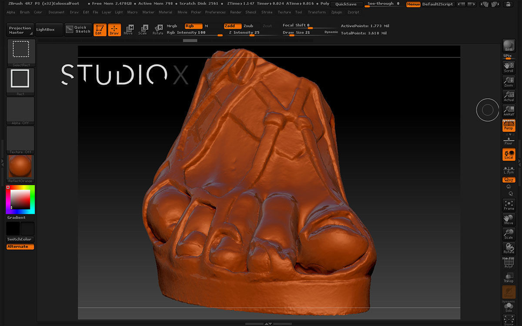Open the Zplugin menu
522x326 pixels.
(337, 12)
